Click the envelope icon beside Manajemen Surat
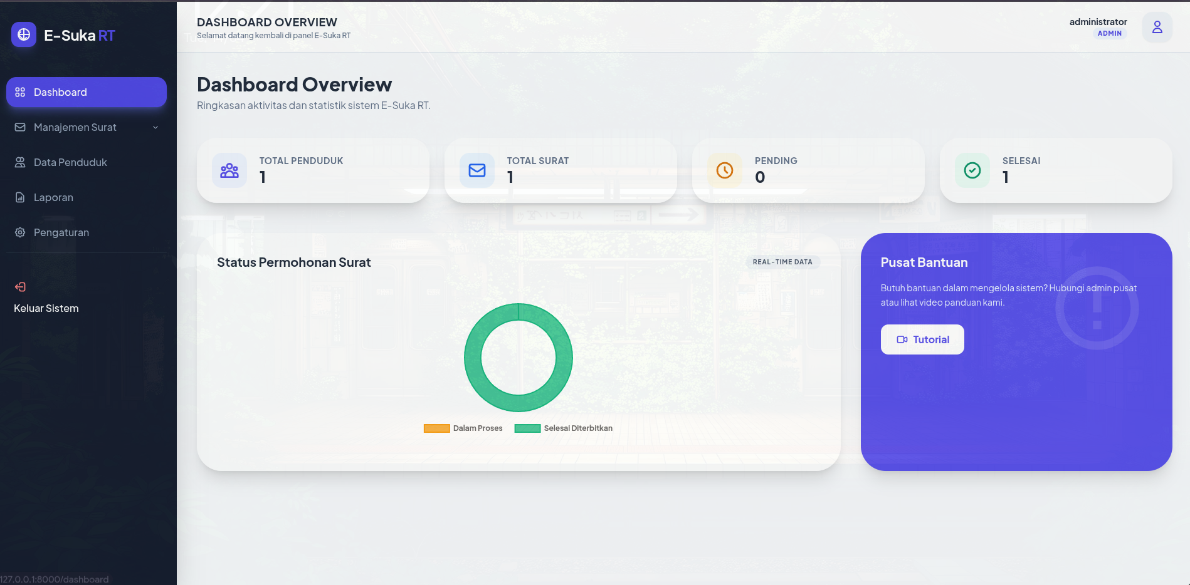 (19, 127)
